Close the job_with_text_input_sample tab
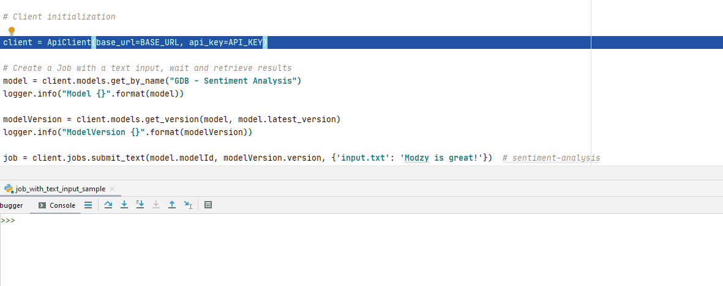 coord(113,189)
